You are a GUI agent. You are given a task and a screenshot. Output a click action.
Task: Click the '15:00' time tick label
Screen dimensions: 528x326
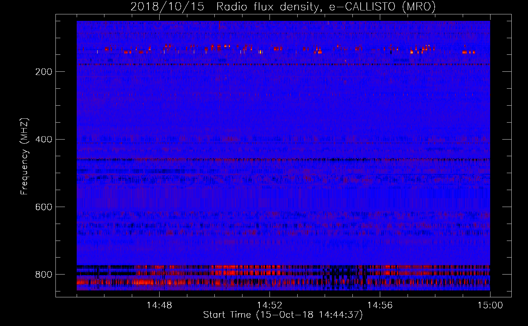tap(490, 305)
